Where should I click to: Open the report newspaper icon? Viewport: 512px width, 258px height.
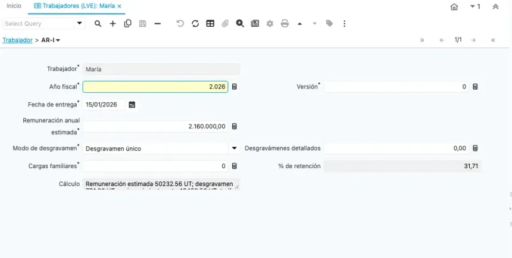(255, 24)
